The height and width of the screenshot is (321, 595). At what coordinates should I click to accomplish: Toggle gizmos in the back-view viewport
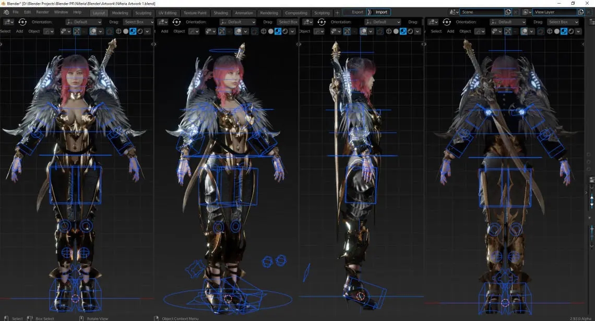point(508,31)
